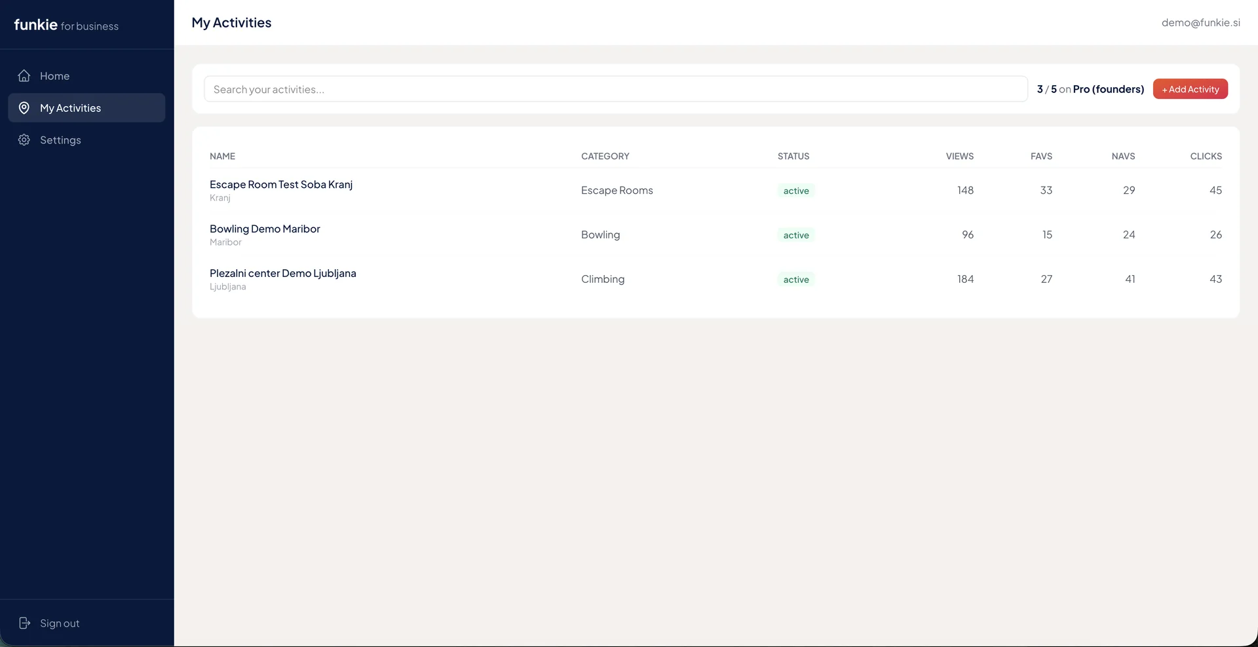Click the NAVS column header
The height and width of the screenshot is (647, 1258).
click(1123, 156)
